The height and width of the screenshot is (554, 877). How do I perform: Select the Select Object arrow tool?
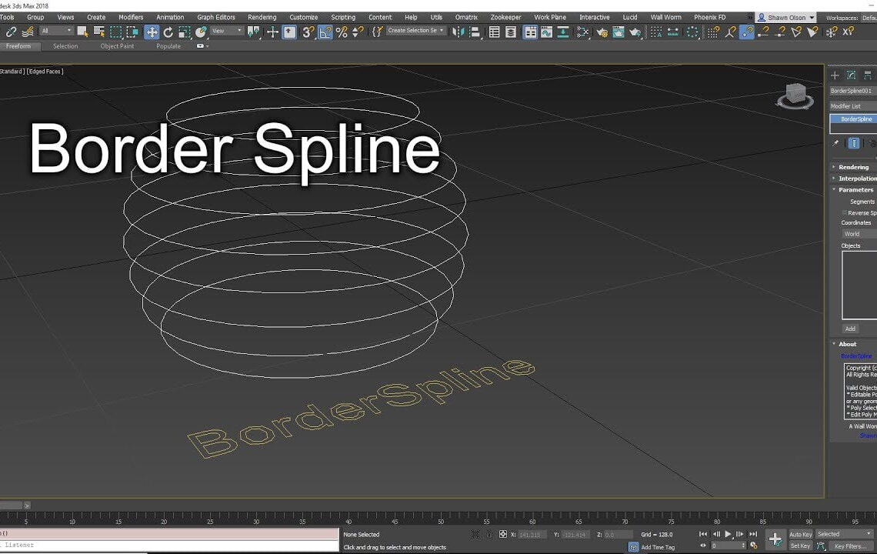click(81, 32)
